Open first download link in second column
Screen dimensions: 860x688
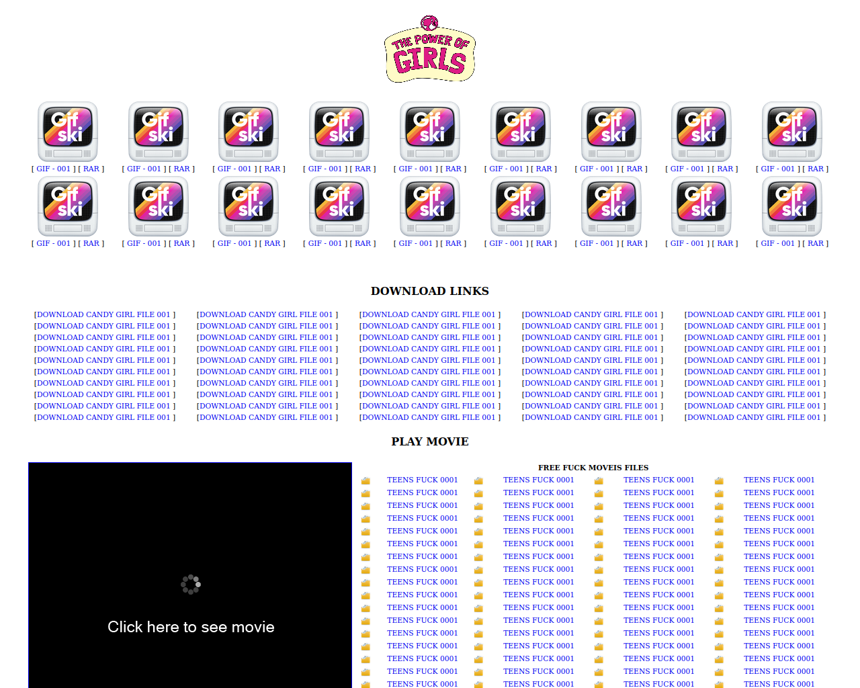click(x=267, y=314)
